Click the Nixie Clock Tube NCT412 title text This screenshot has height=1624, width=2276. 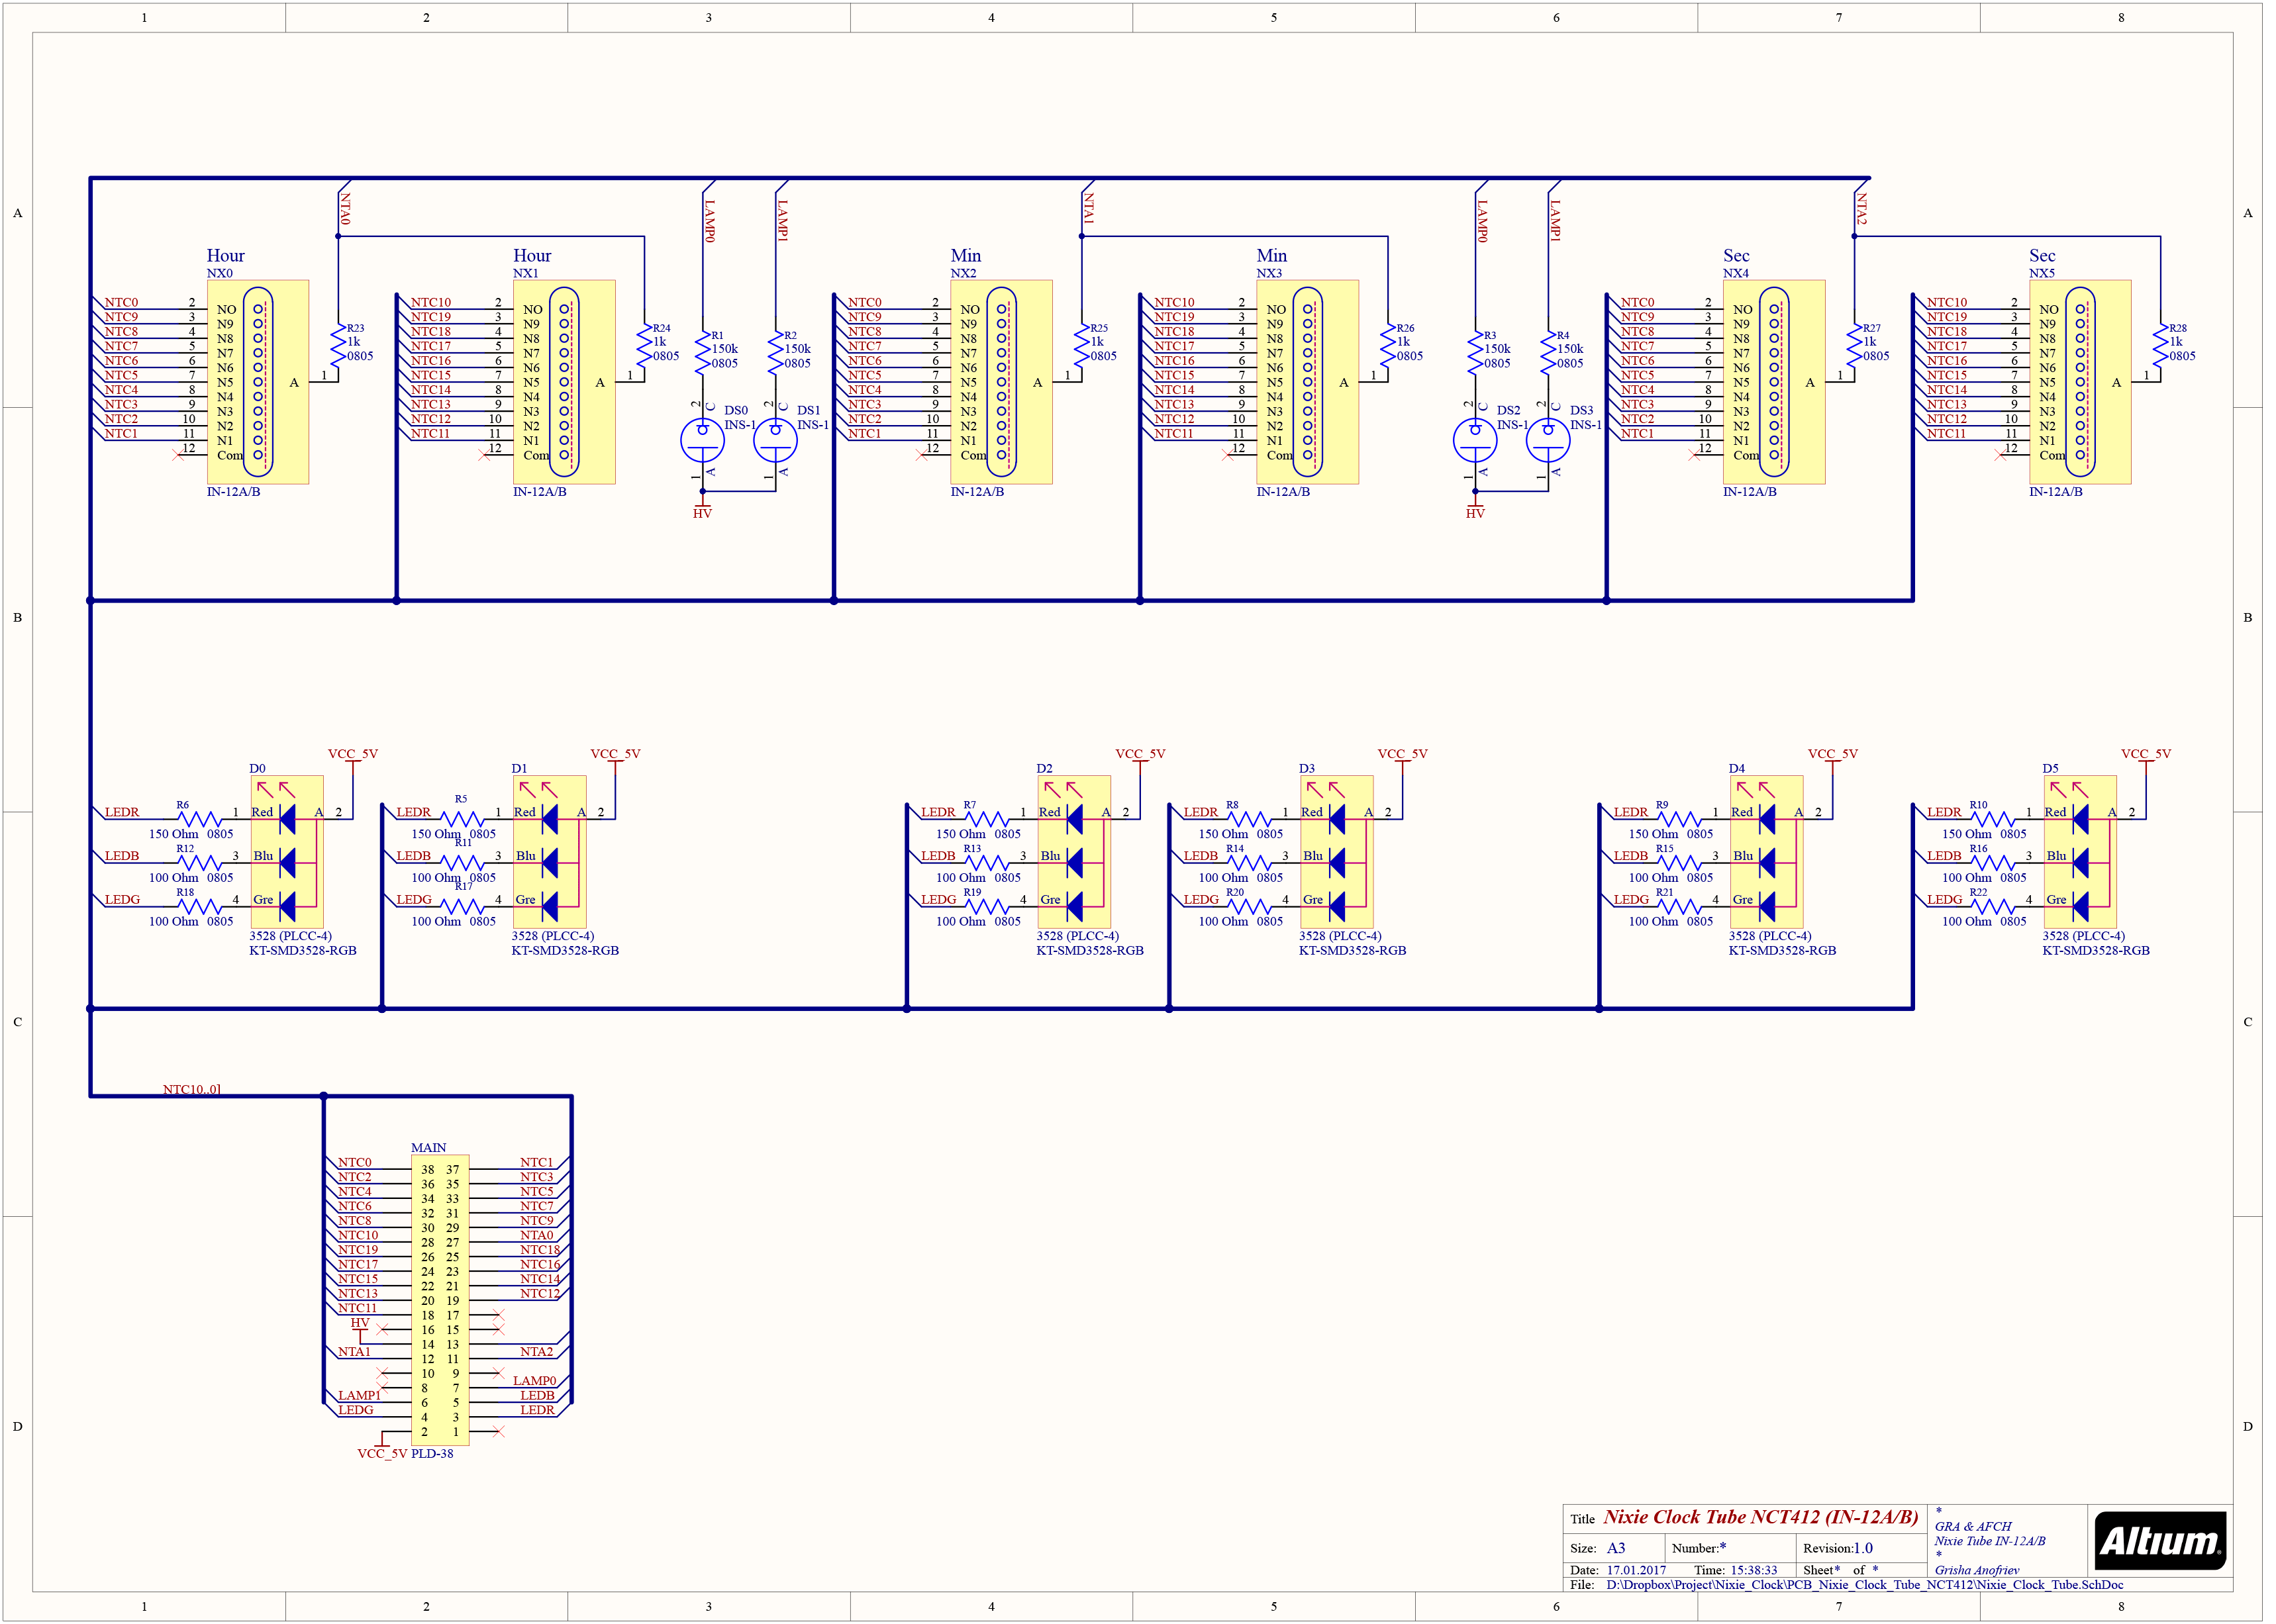point(1760,1517)
